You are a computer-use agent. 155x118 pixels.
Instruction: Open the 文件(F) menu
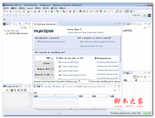tap(6, 8)
